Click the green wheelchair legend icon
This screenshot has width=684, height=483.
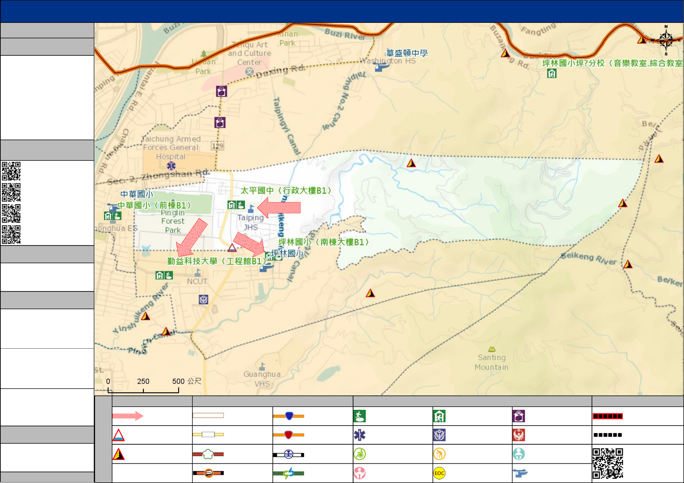point(360,454)
